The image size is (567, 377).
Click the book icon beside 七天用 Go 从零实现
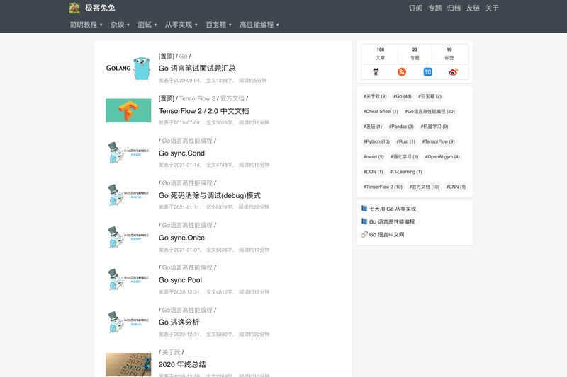364,209
